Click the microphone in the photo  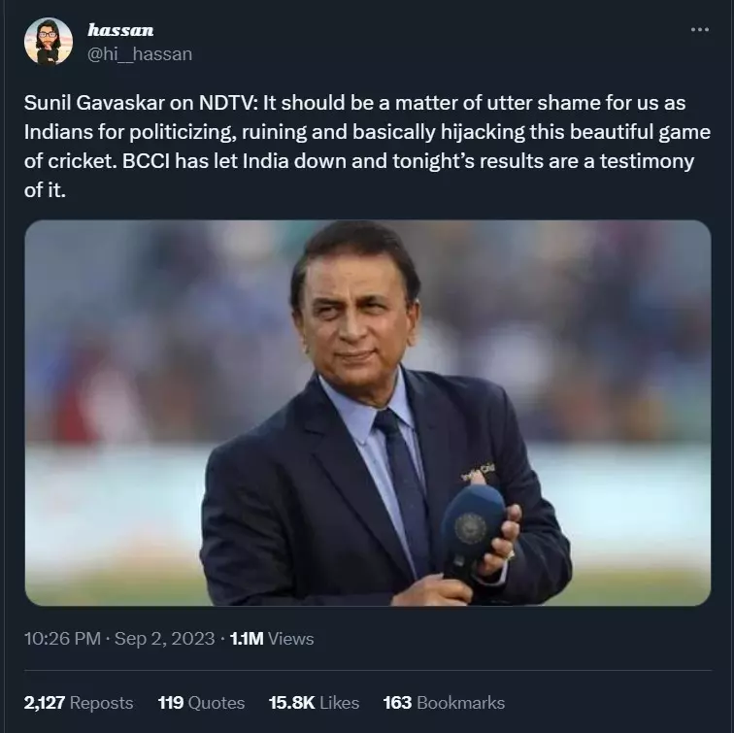tap(471, 531)
